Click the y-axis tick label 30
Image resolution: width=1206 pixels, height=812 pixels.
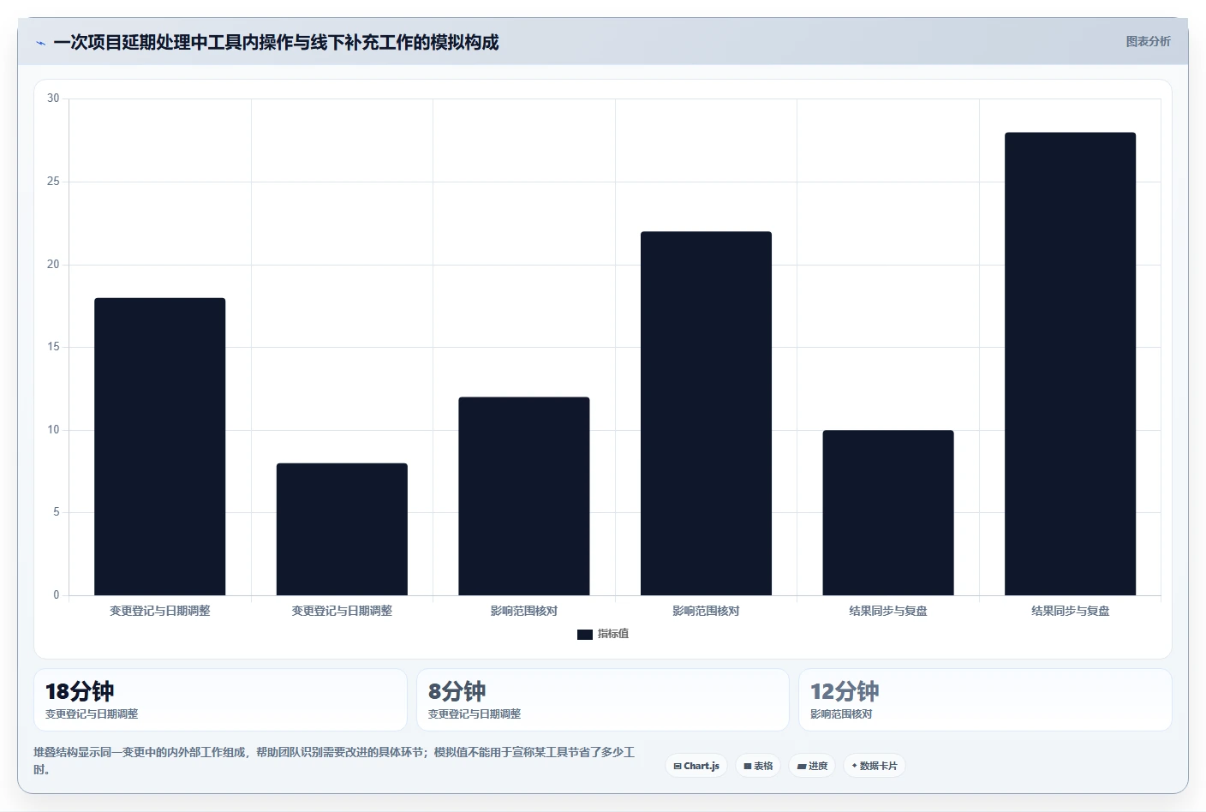click(x=53, y=99)
